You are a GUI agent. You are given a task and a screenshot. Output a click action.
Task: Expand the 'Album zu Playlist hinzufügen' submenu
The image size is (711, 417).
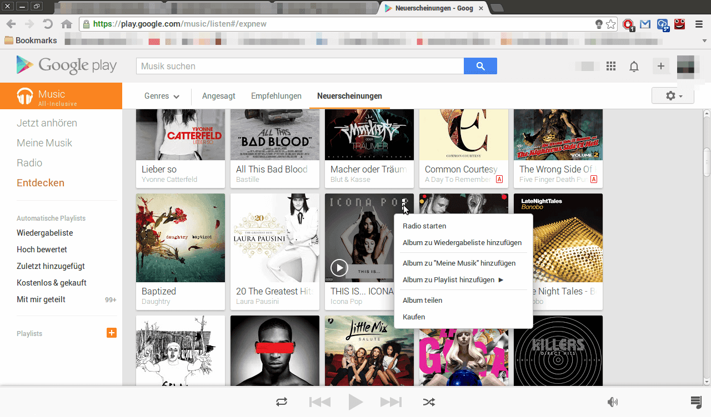(453, 280)
